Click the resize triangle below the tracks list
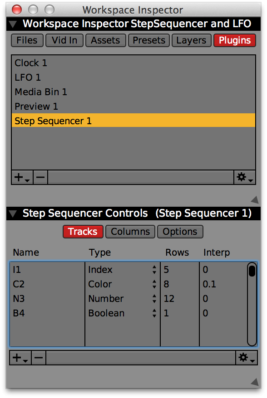Image resolution: width=267 pixels, height=398 pixels. click(255, 382)
